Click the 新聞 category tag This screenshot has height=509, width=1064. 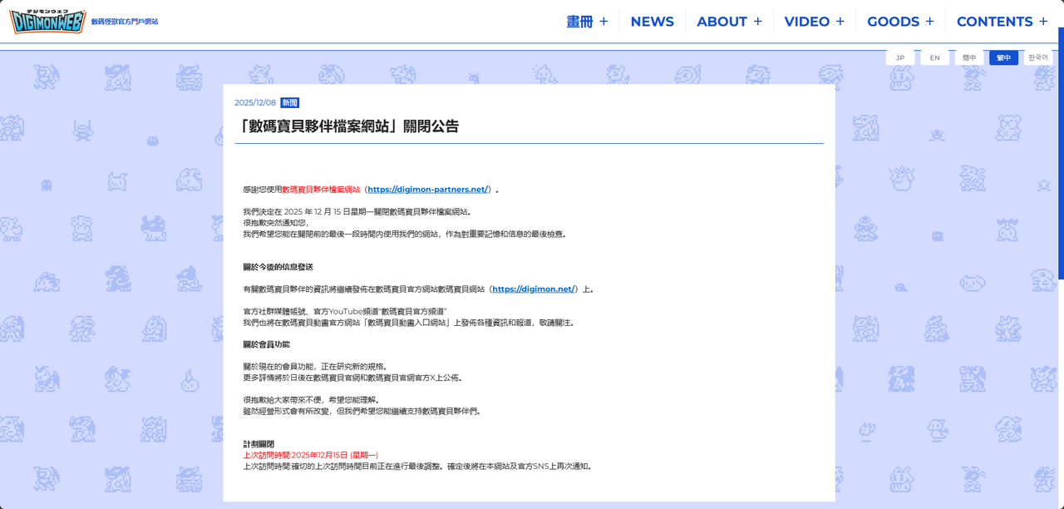click(x=289, y=103)
